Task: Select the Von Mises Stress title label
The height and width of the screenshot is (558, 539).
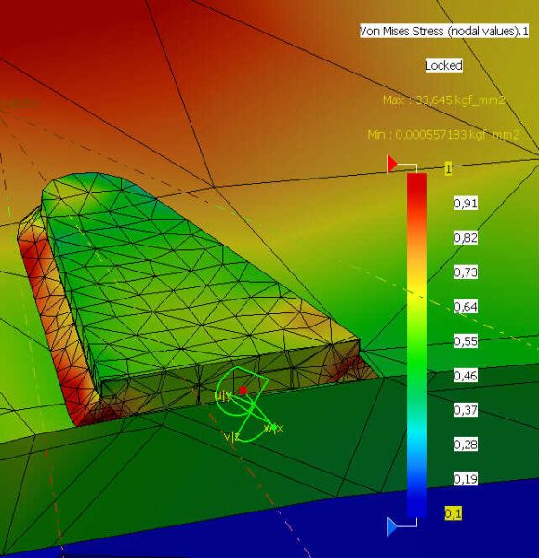Action: click(x=443, y=31)
